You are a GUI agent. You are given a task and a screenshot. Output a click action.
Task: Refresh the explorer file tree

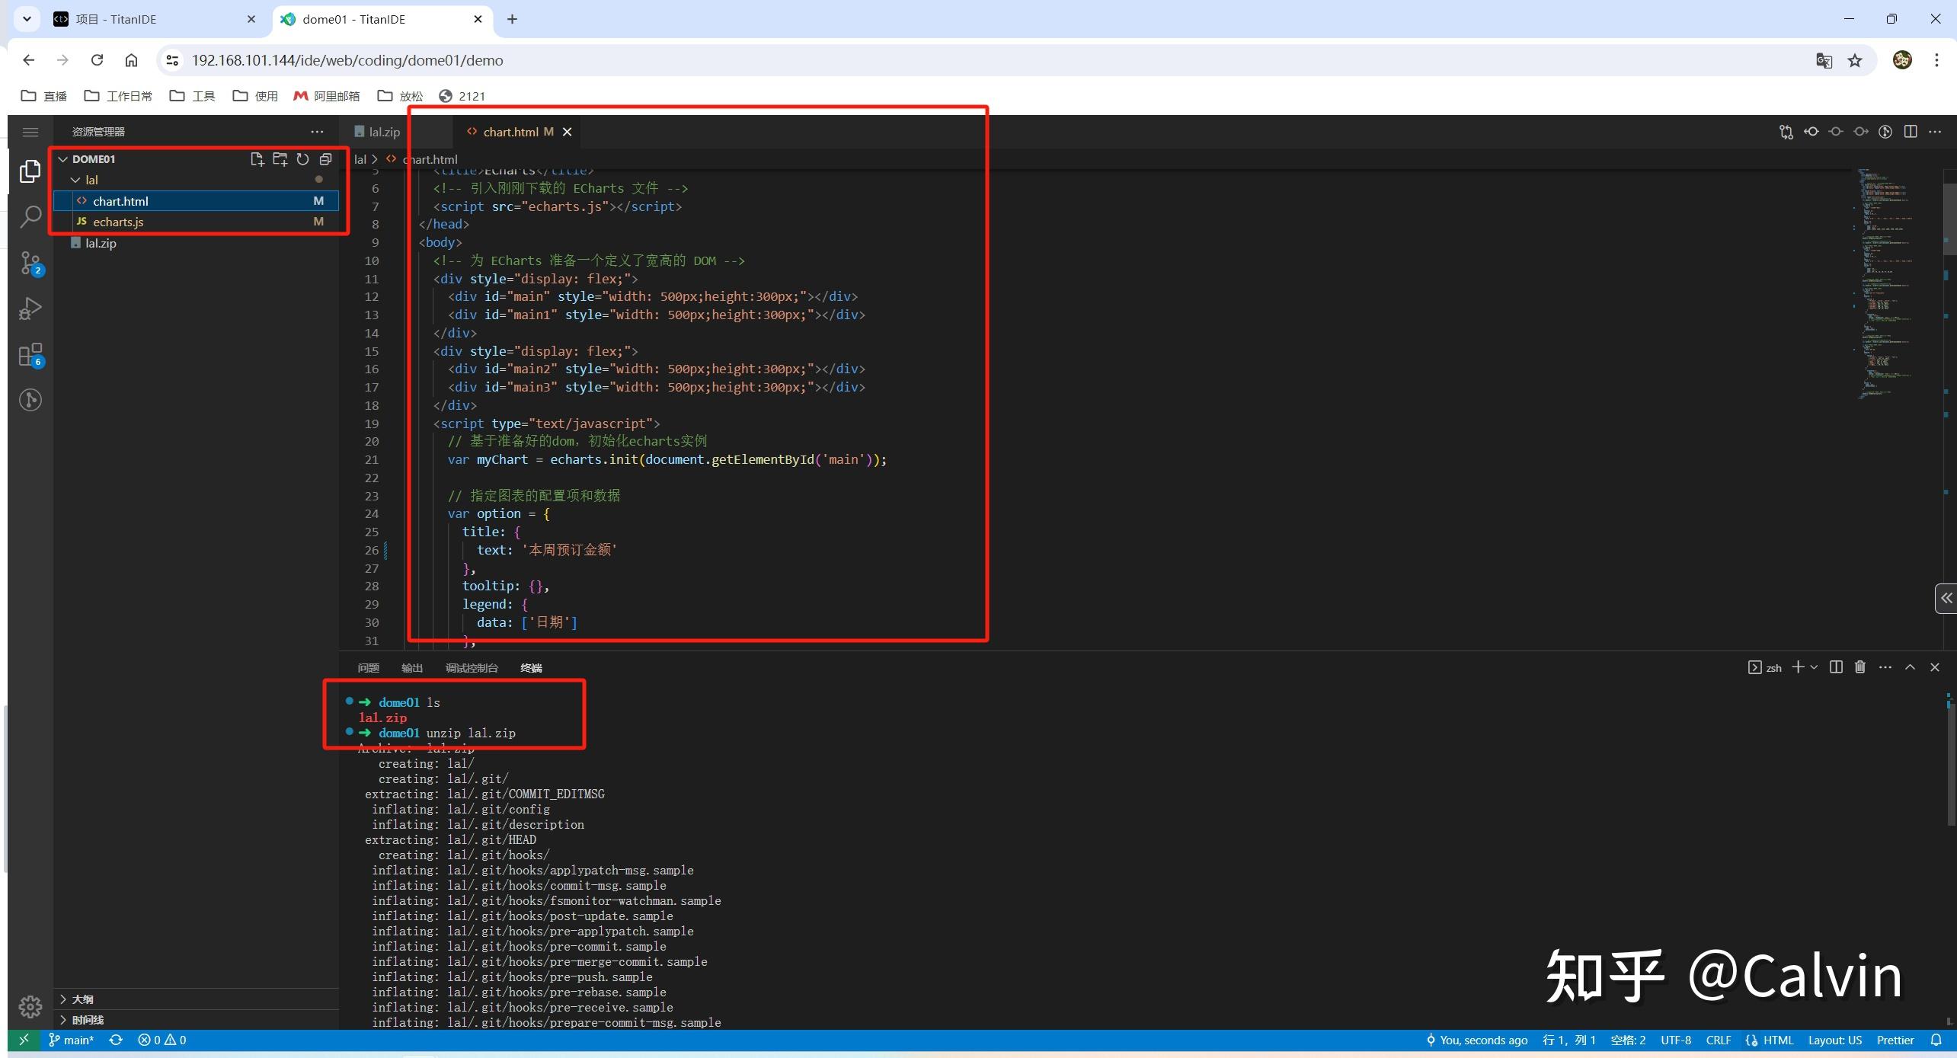[302, 159]
